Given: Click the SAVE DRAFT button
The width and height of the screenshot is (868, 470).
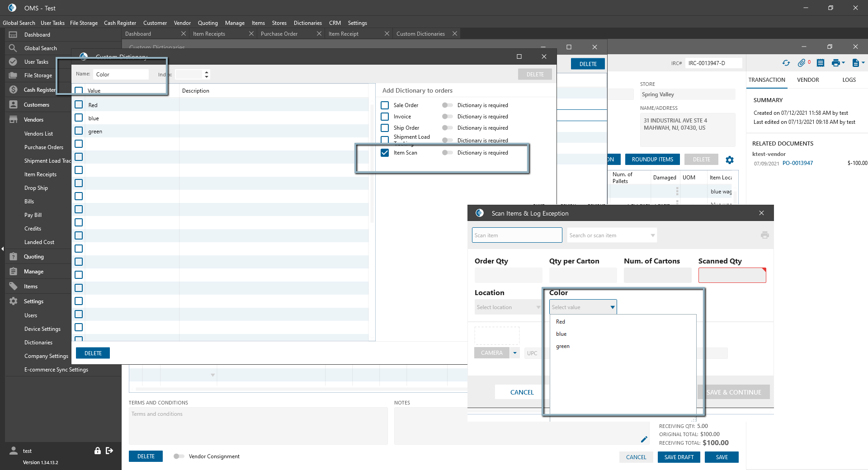Looking at the screenshot, I should 679,457.
